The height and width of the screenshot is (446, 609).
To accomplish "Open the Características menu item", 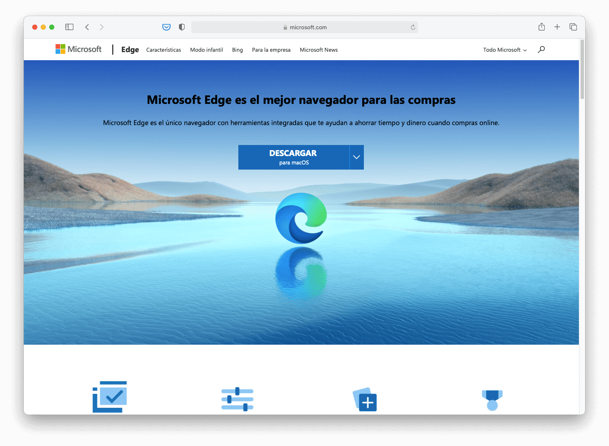I will point(163,50).
